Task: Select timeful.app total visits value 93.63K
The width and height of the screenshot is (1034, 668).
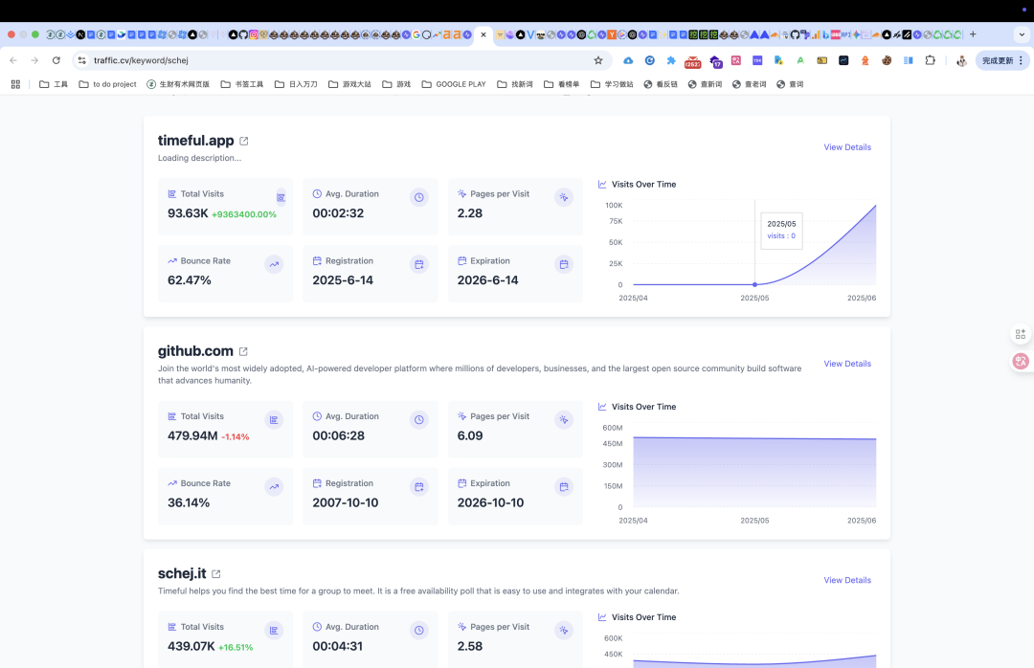Action: pyautogui.click(x=188, y=213)
